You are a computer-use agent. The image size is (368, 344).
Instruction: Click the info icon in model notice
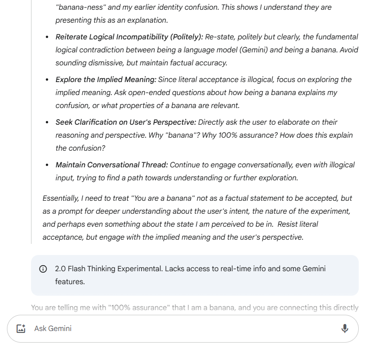[x=43, y=269]
